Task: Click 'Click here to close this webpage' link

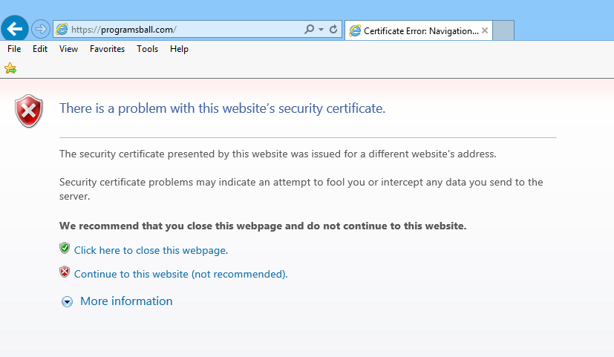Action: (151, 251)
